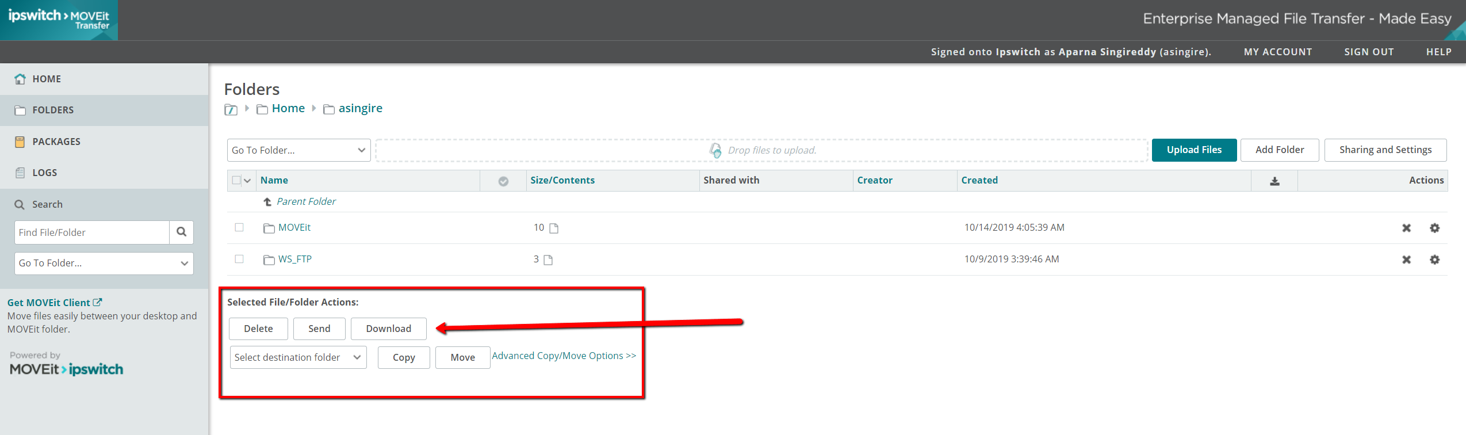1466x435 pixels.
Task: Click the Ipswitch MOVEit Transfer logo
Action: point(59,20)
